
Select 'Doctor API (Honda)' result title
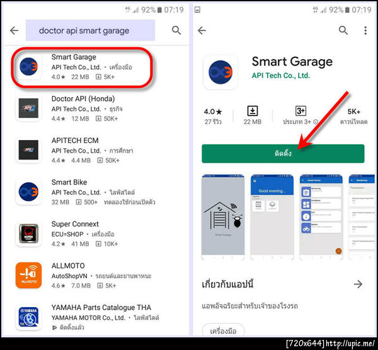click(x=83, y=99)
